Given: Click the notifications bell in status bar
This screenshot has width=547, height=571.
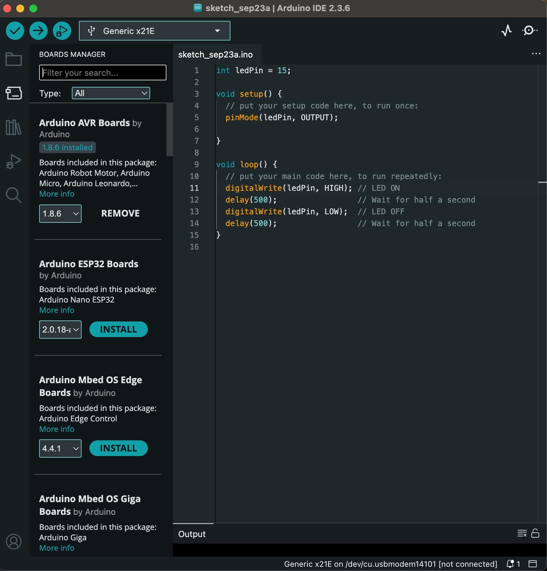Looking at the screenshot, I should [x=510, y=564].
